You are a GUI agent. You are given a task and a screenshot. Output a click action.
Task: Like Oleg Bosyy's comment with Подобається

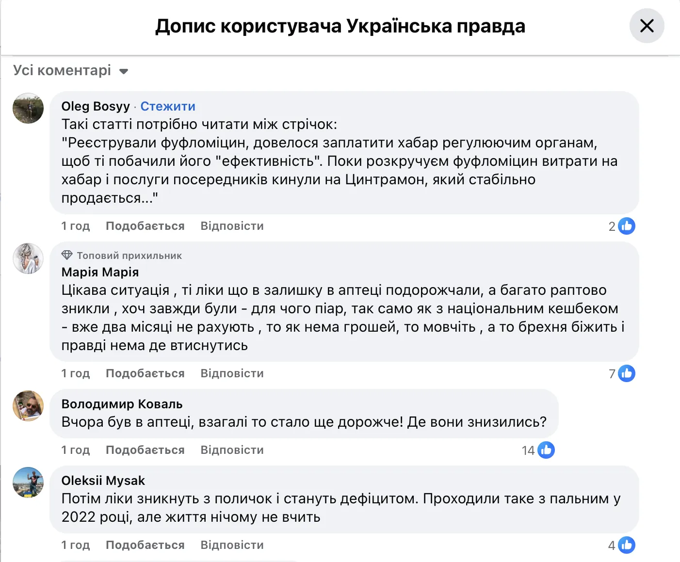[x=145, y=226]
